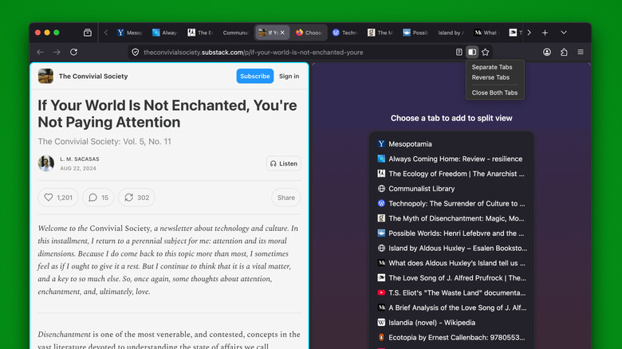Click the split view icon in address bar
This screenshot has height=349, width=622.
point(472,52)
